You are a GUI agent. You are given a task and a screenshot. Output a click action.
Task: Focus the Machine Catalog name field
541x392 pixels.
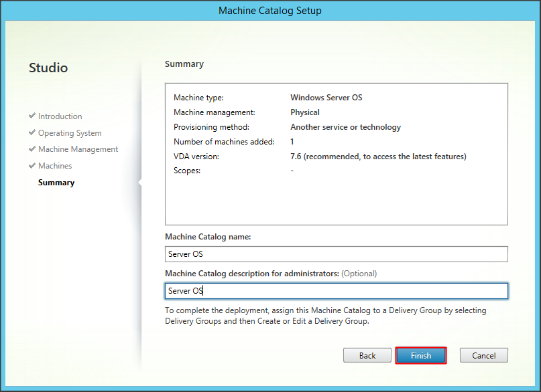tap(336, 254)
